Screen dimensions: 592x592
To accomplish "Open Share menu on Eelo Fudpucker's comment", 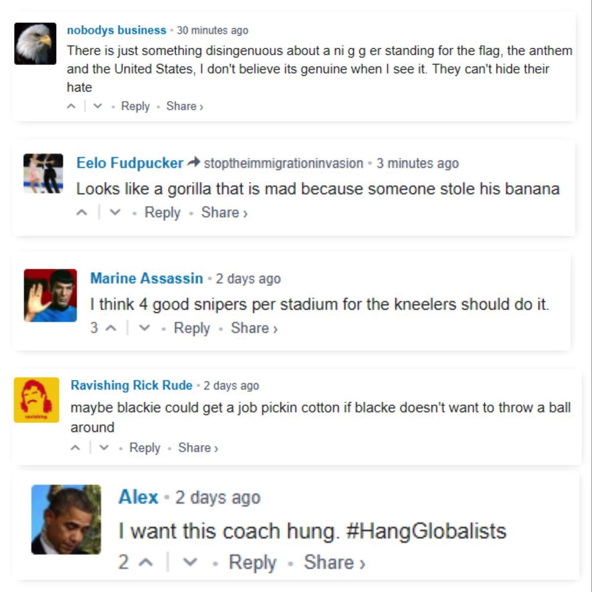I will pyautogui.click(x=224, y=213).
